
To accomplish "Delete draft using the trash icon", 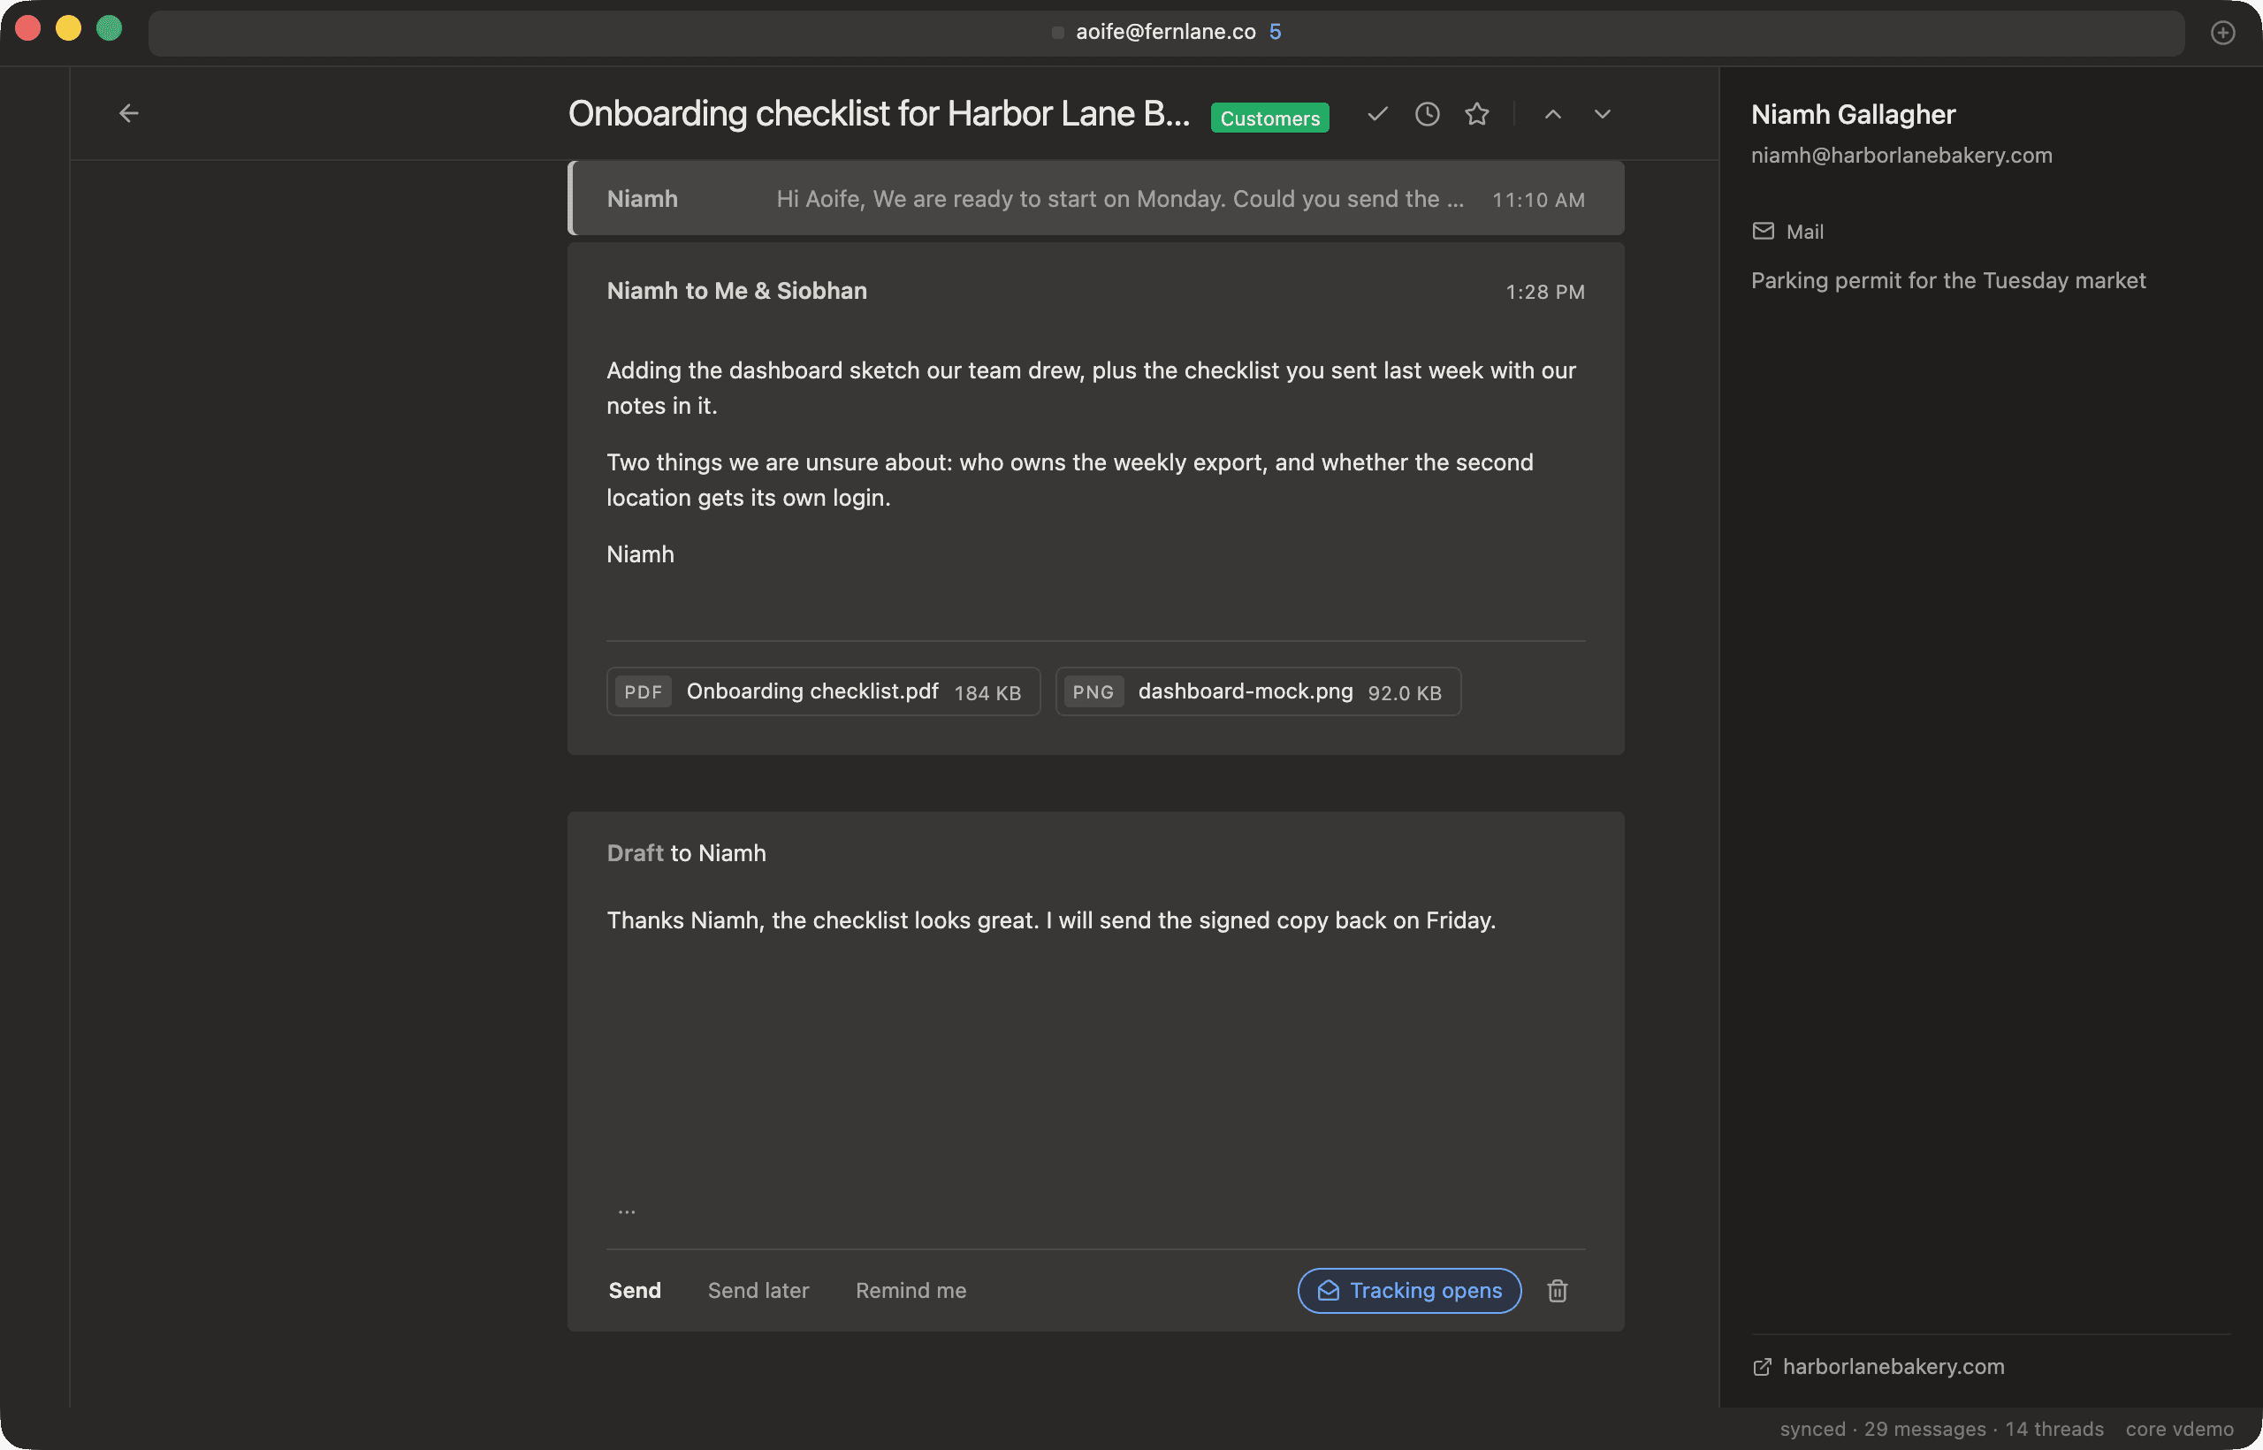I will 1557,1291.
